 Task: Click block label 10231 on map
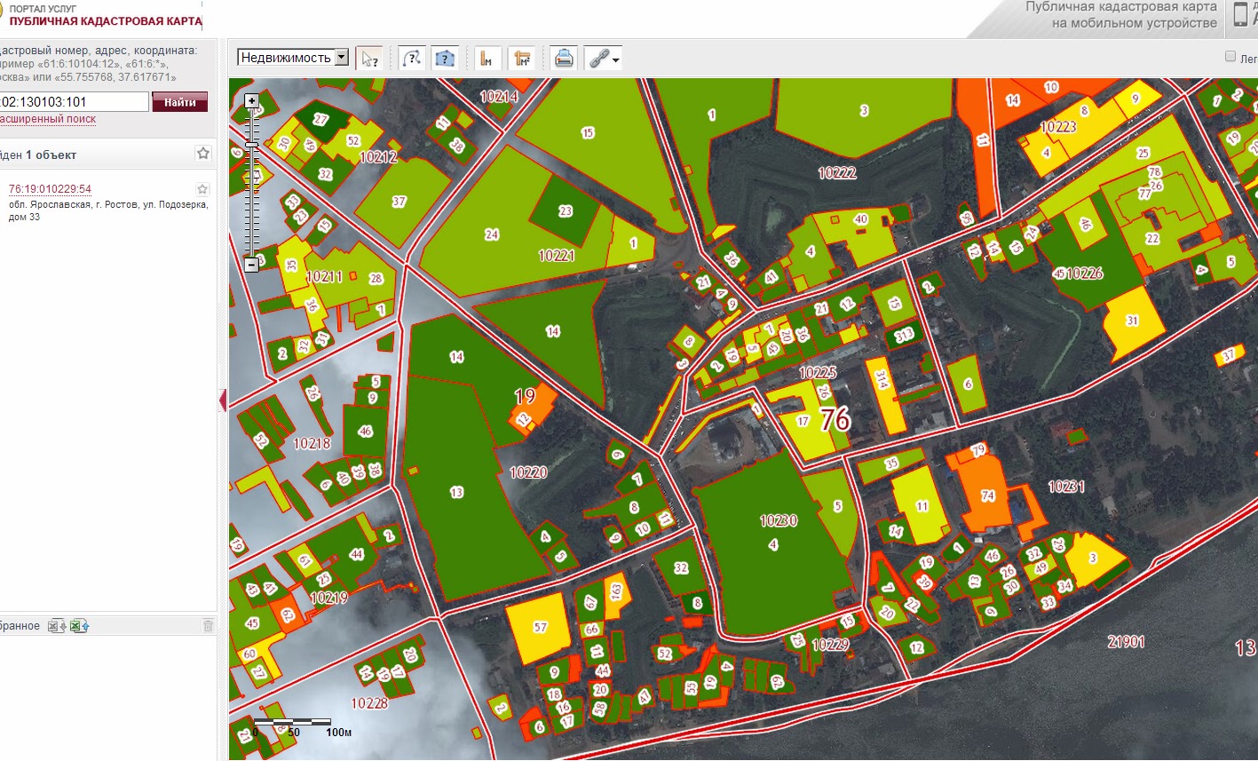coord(1066,487)
